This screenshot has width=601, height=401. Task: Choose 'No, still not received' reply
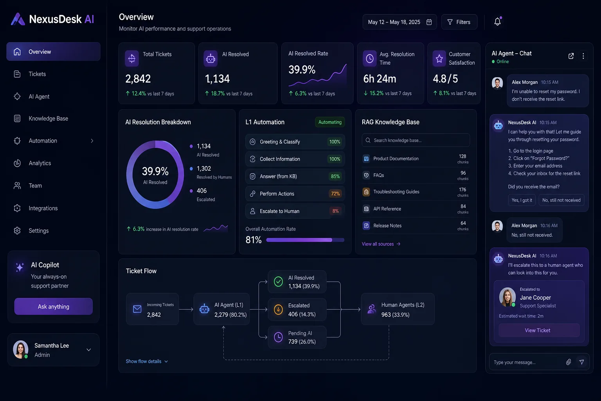pyautogui.click(x=561, y=200)
